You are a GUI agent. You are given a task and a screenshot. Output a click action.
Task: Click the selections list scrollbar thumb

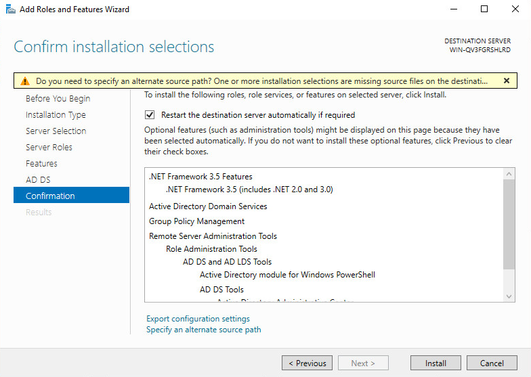click(509, 225)
